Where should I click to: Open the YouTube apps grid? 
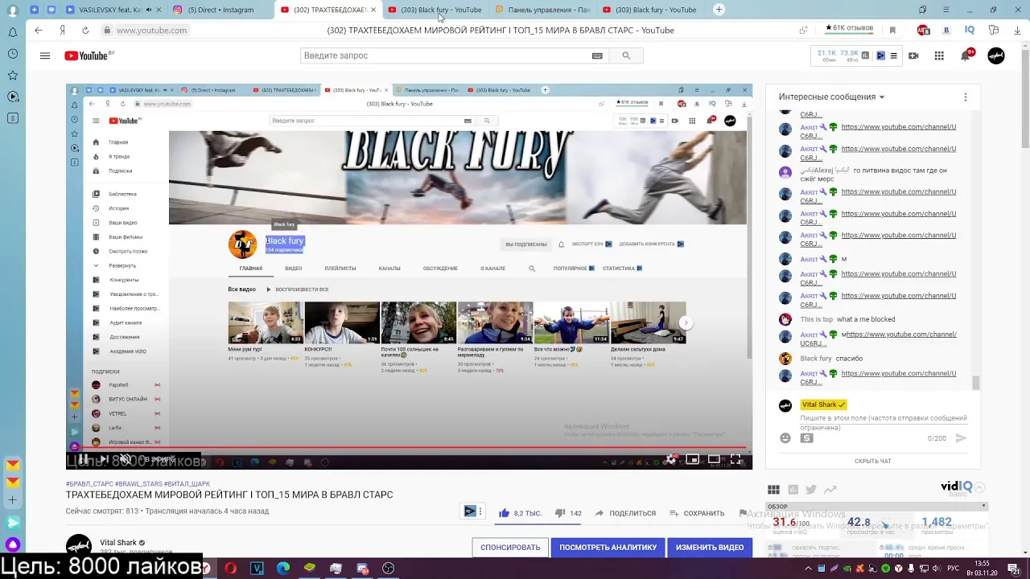939,55
